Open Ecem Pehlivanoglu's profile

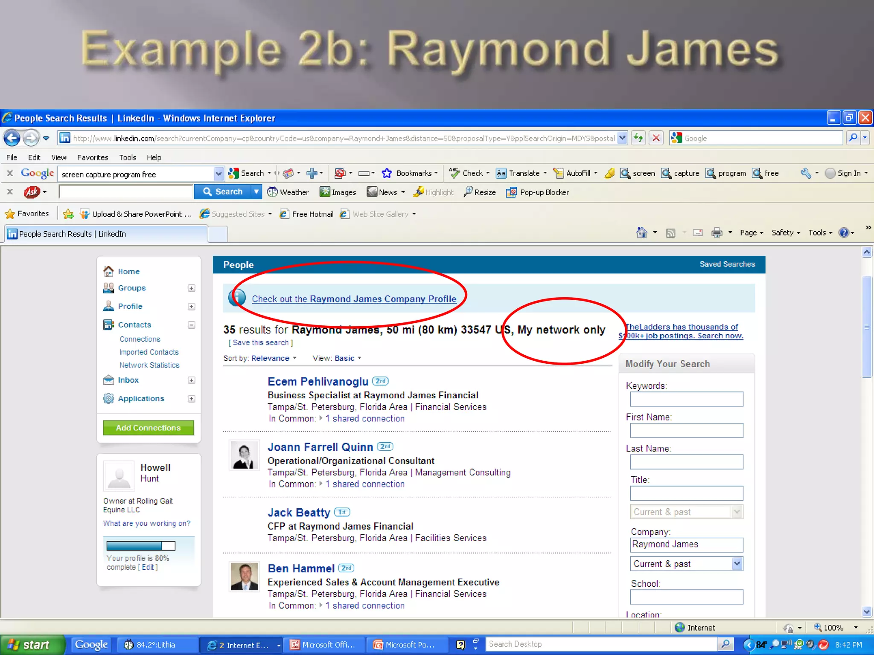pos(318,381)
